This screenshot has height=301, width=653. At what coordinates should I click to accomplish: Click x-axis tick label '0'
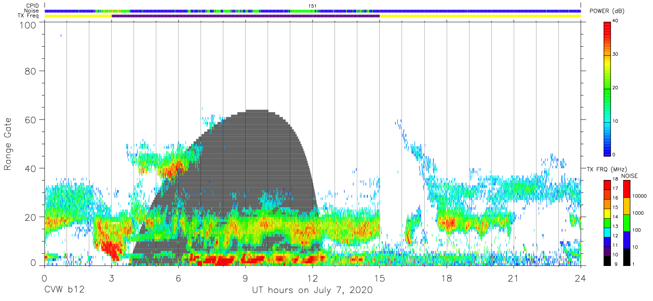pos(44,278)
